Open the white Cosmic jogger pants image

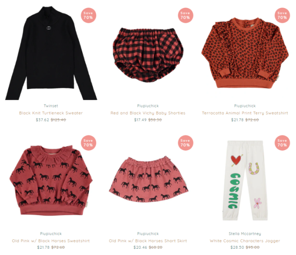[x=245, y=180]
